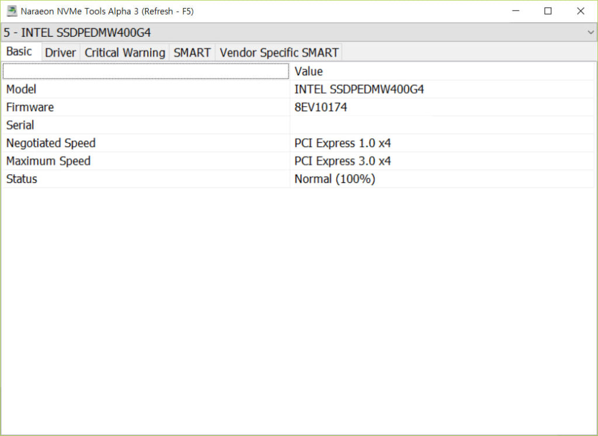Switch to the Basic tab
The height and width of the screenshot is (436, 598).
tap(21, 51)
